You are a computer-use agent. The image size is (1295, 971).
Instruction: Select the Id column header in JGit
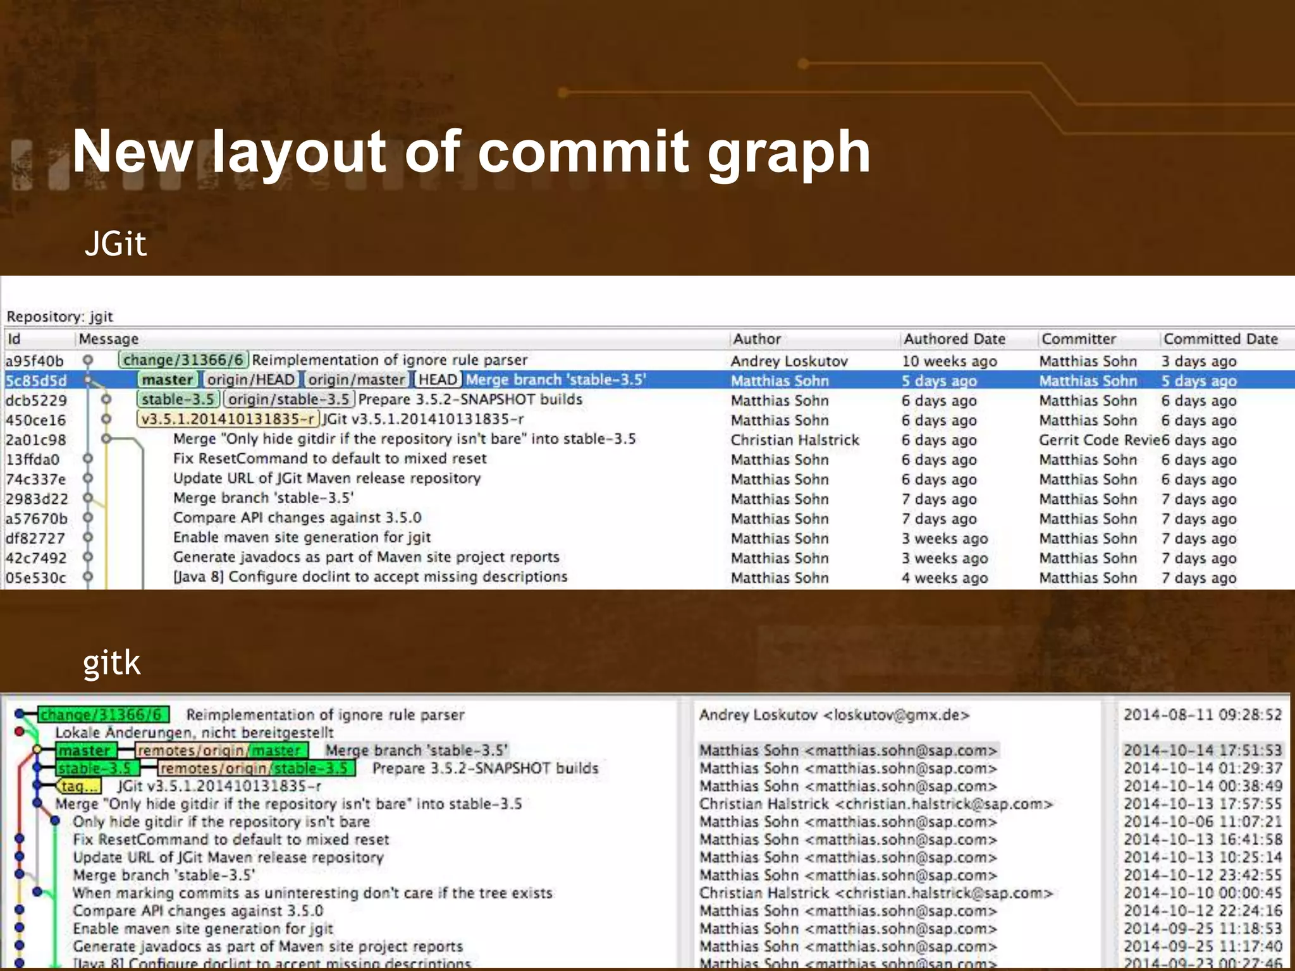point(14,339)
